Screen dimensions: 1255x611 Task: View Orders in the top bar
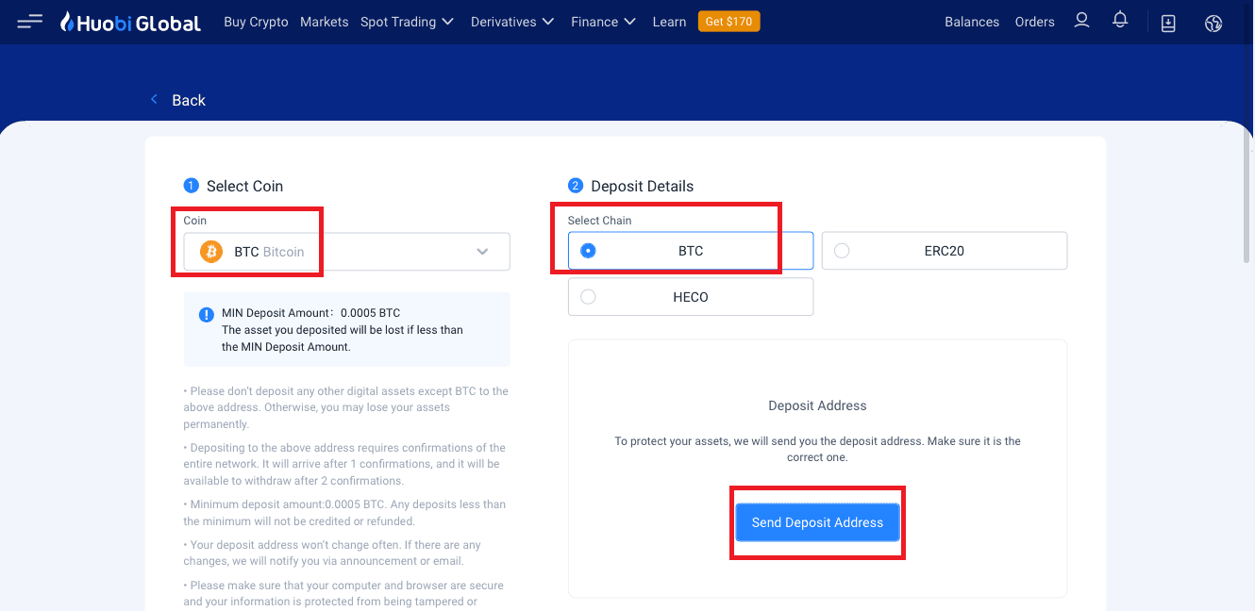(x=1035, y=22)
